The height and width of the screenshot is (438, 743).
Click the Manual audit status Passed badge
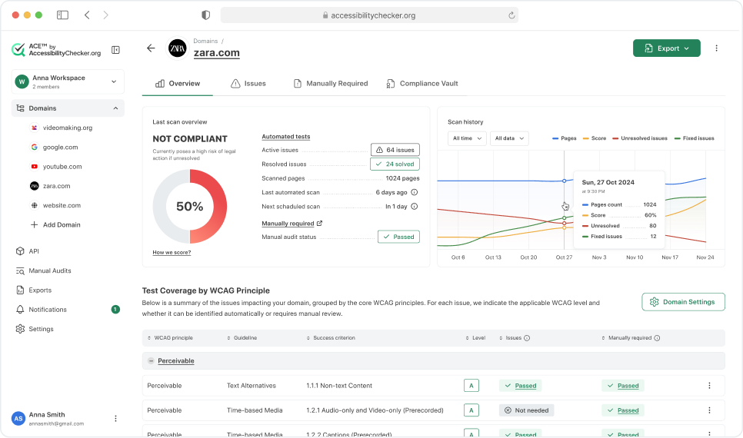pos(398,237)
